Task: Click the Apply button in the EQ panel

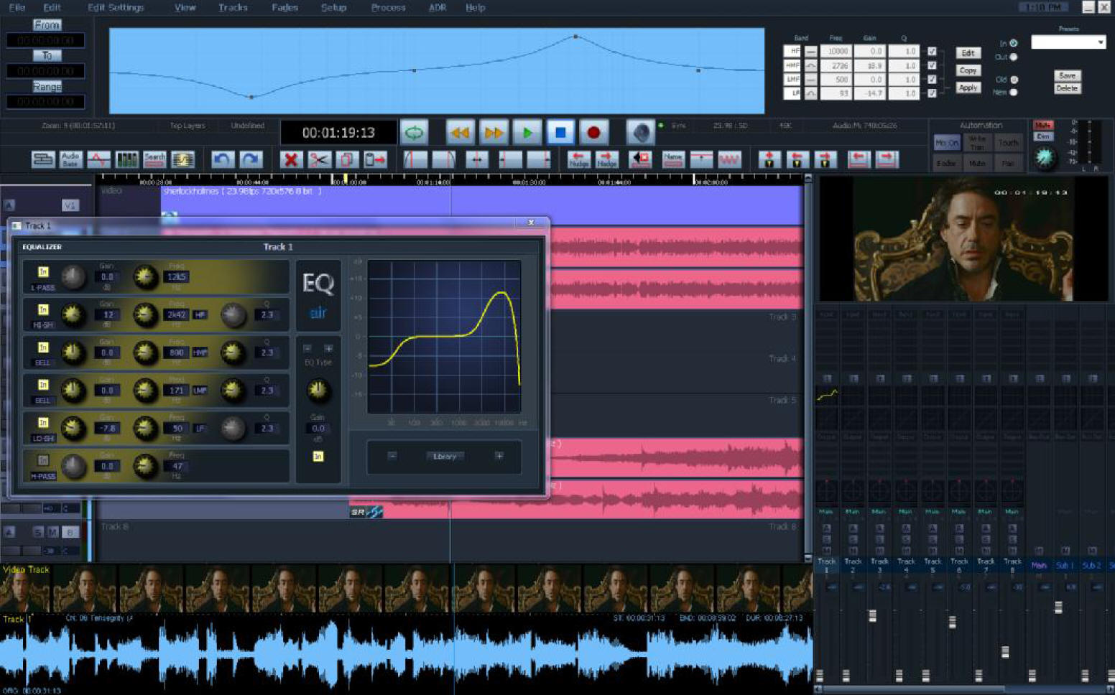Action: coord(968,88)
